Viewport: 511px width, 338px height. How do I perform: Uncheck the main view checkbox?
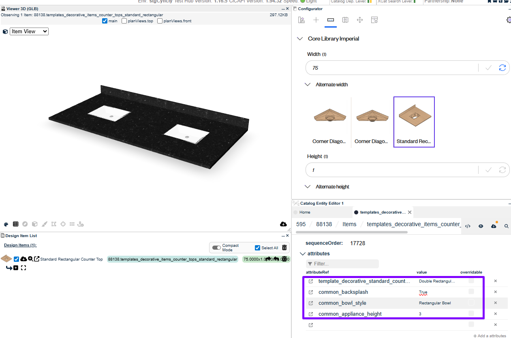click(x=105, y=21)
